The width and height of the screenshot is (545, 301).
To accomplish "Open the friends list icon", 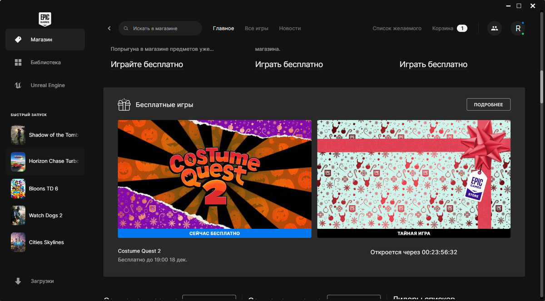I will pyautogui.click(x=495, y=28).
